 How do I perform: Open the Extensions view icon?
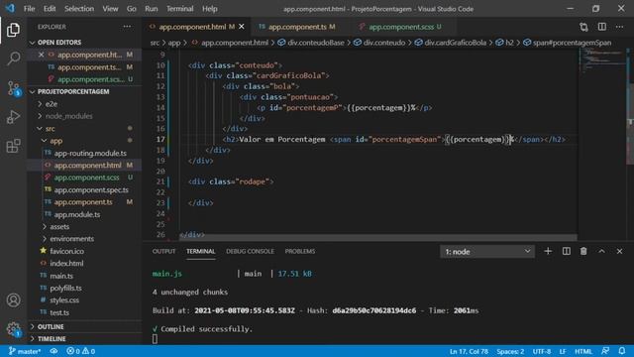coord(13,146)
